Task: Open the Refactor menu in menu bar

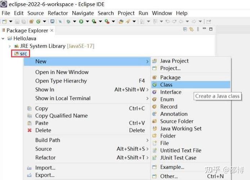Action: 58,13
